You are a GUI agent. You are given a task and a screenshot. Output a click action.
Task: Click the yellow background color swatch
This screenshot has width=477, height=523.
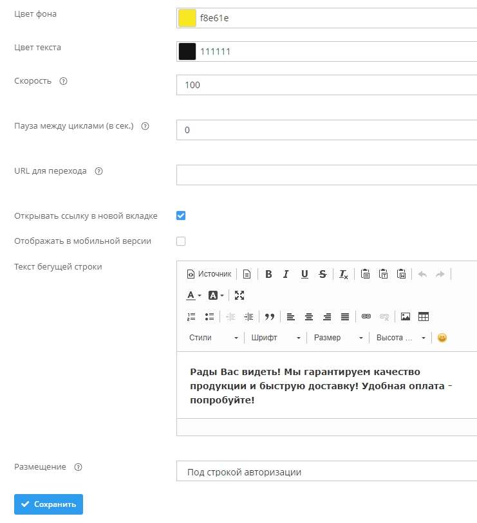tap(187, 18)
